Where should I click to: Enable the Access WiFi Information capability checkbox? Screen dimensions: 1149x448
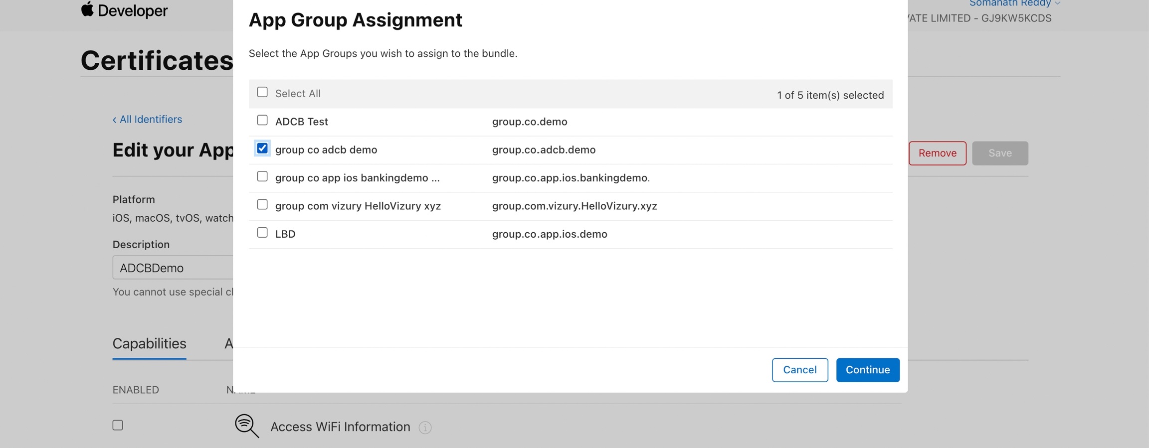click(118, 426)
